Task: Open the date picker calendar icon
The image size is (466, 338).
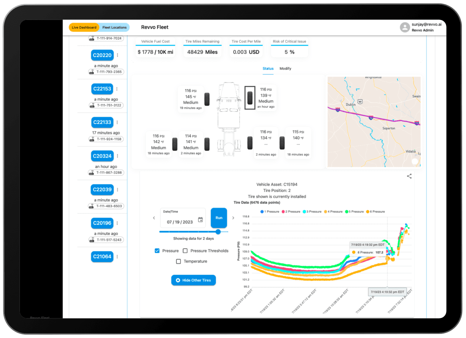Action: (201, 219)
